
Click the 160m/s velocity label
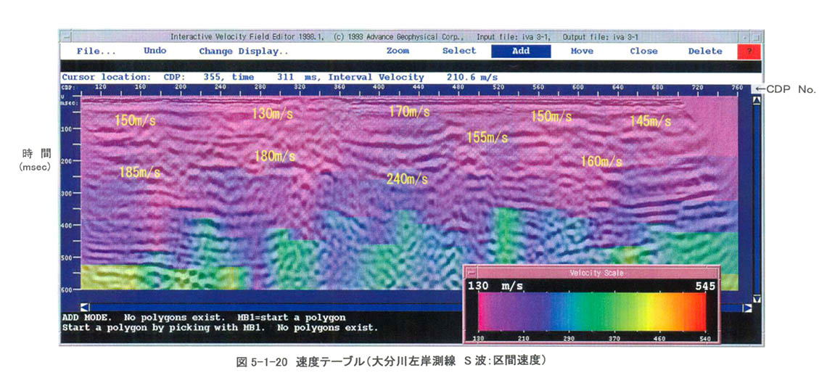click(x=601, y=161)
